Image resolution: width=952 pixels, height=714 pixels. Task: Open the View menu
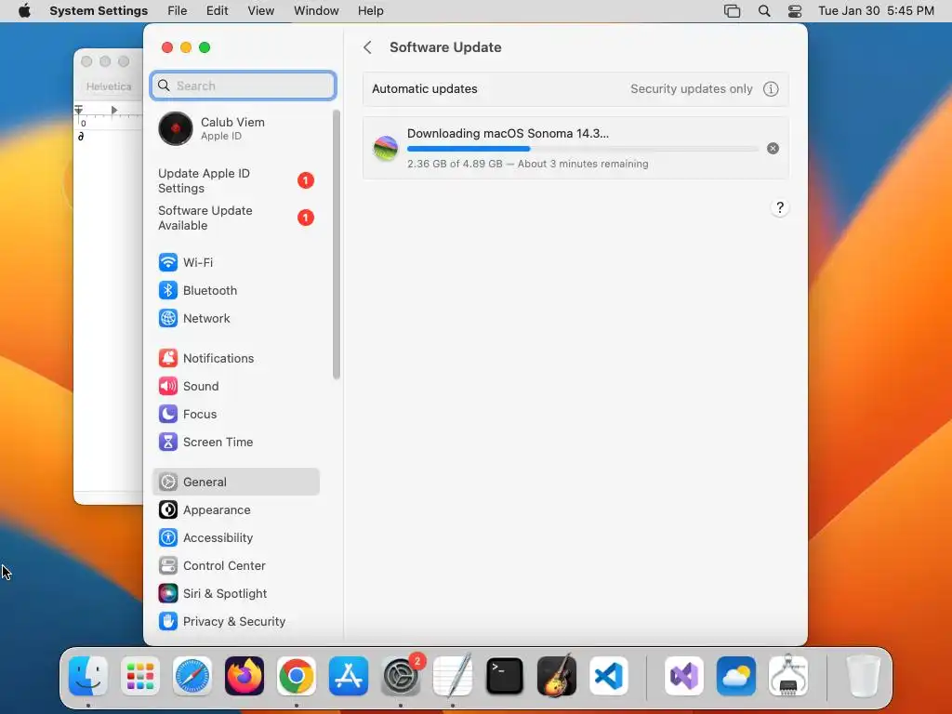click(x=260, y=11)
